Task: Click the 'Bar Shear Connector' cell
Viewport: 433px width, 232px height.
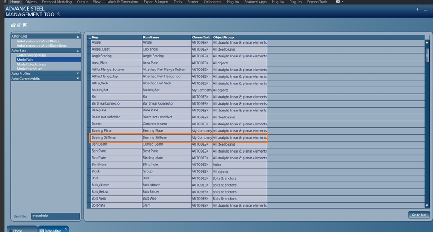Action: pos(166,104)
